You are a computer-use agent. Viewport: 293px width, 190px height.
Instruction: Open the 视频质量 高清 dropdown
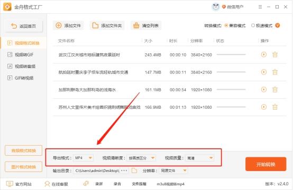[x=200, y=158]
